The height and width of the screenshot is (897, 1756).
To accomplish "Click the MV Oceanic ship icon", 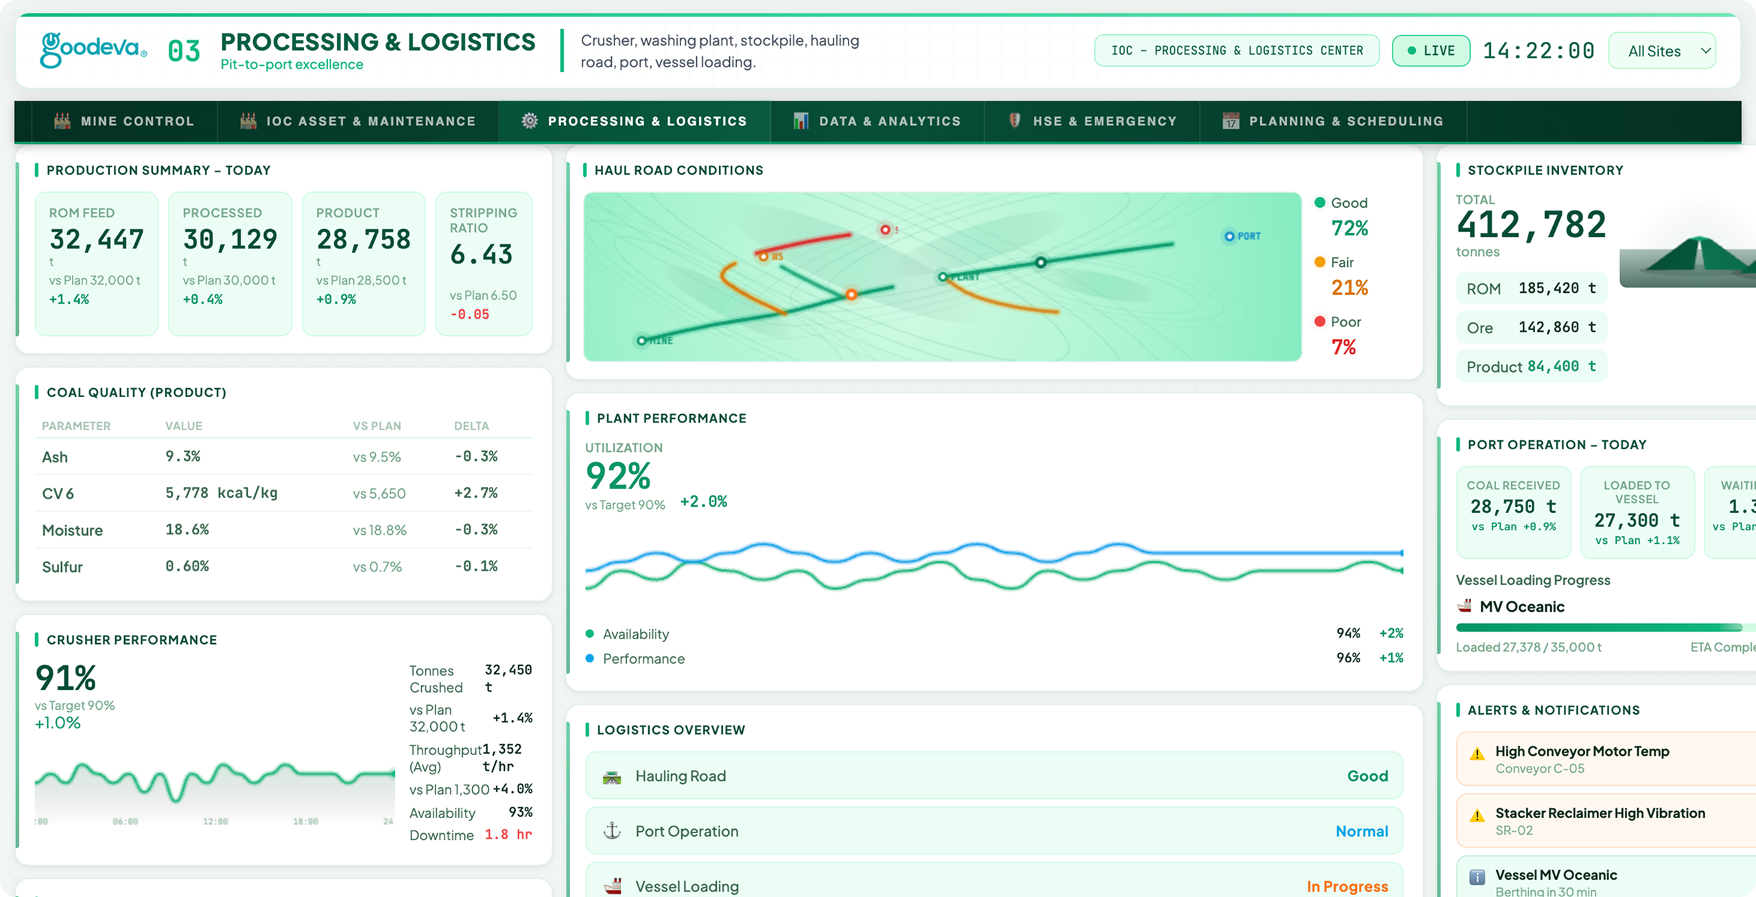I will pos(1464,606).
